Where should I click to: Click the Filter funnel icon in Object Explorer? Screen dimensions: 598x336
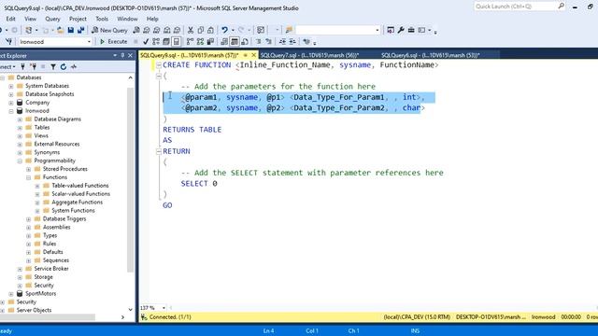point(53,66)
